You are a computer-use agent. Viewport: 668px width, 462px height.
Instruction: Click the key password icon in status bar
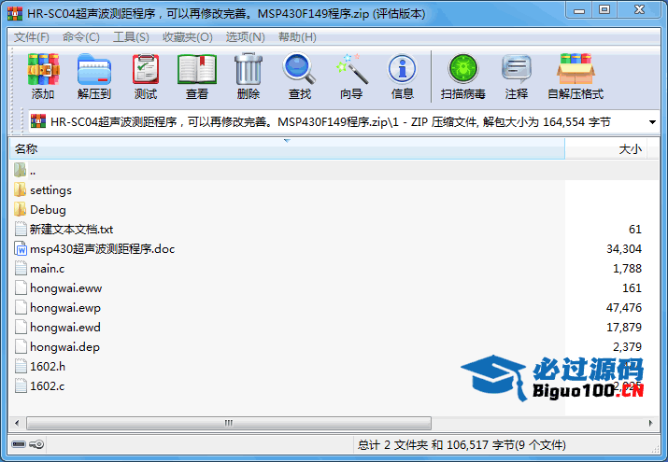(36, 444)
